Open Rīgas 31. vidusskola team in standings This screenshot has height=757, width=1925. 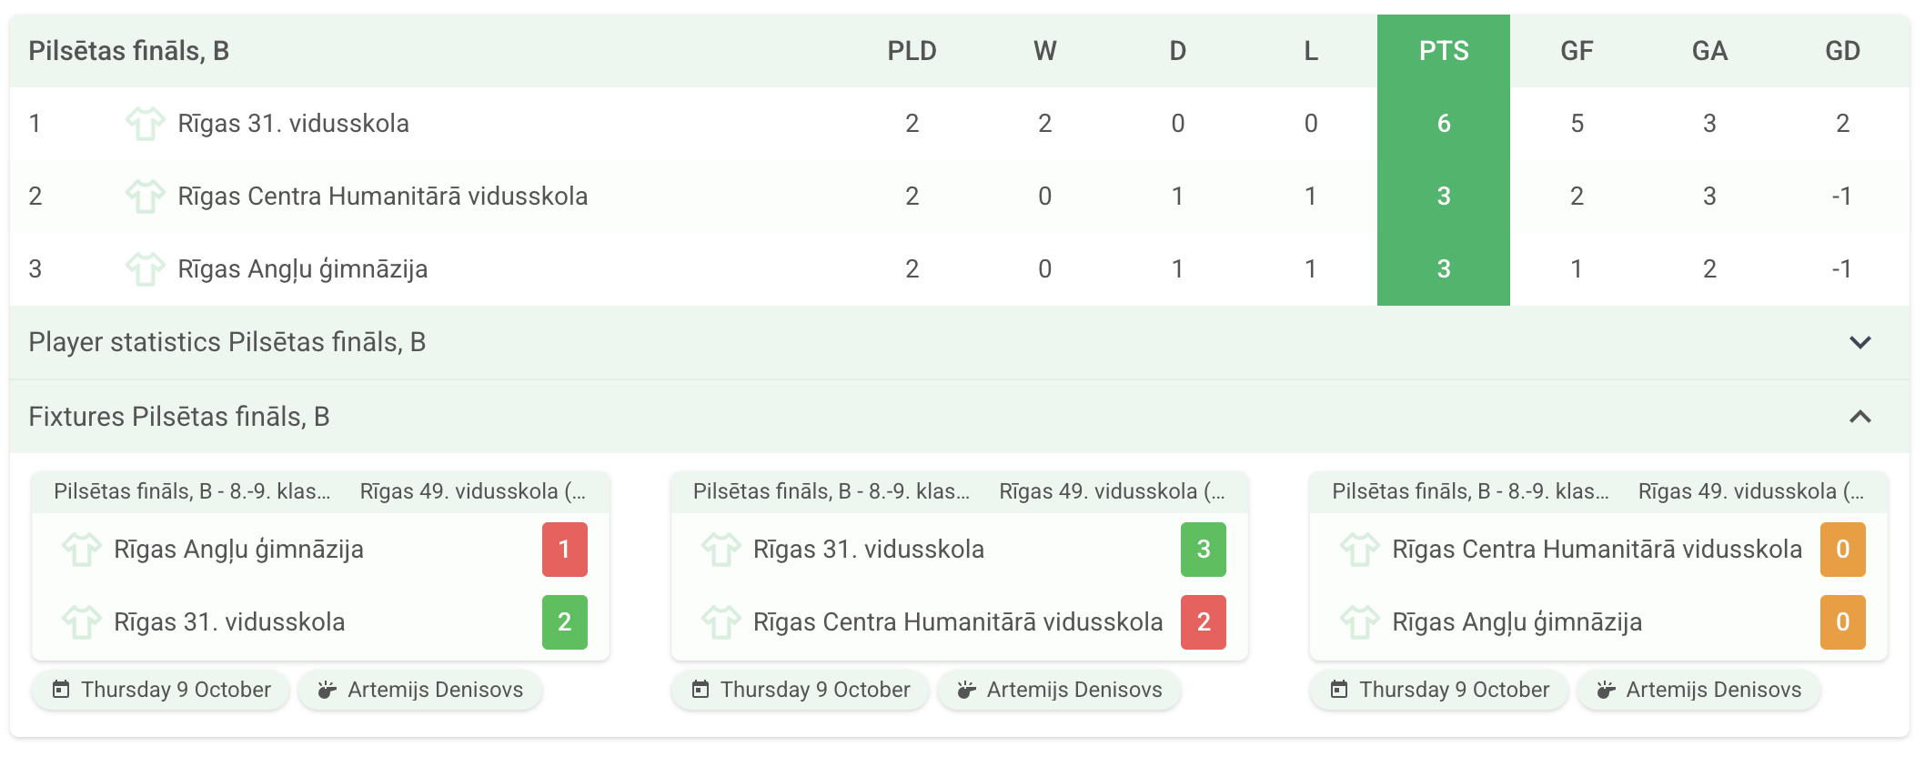tap(293, 124)
